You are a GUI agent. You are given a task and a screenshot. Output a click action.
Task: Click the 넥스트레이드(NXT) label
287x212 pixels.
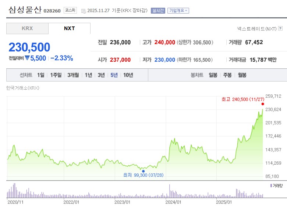pyautogui.click(x=257, y=29)
